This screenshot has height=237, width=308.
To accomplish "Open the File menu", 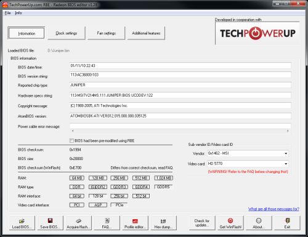I will pyautogui.click(x=7, y=13).
